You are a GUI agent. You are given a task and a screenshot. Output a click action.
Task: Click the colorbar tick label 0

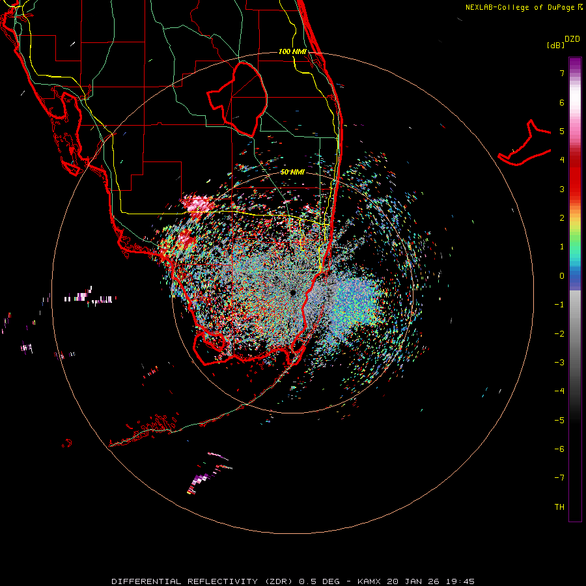[562, 276]
